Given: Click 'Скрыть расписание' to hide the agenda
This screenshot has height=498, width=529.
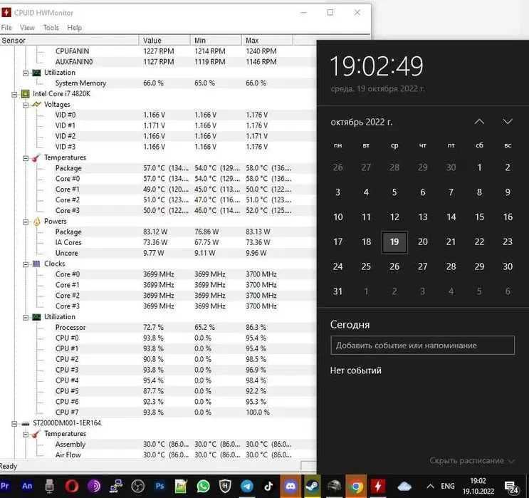Looking at the screenshot, I should click(471, 460).
